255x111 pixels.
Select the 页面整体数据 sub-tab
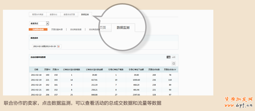(x=38, y=30)
